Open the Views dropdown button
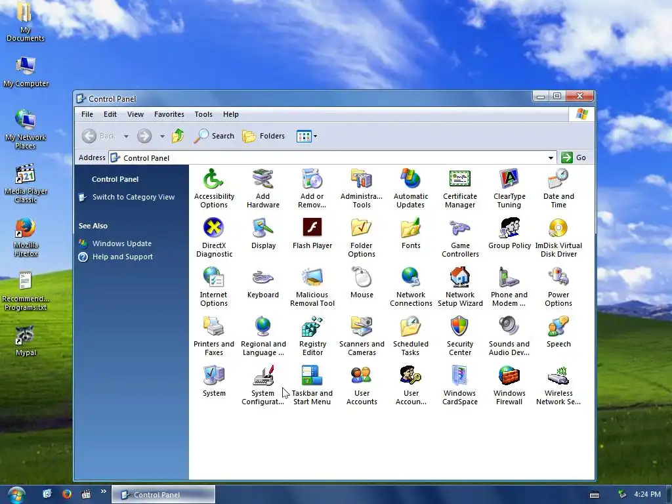672x504 pixels. click(x=307, y=136)
